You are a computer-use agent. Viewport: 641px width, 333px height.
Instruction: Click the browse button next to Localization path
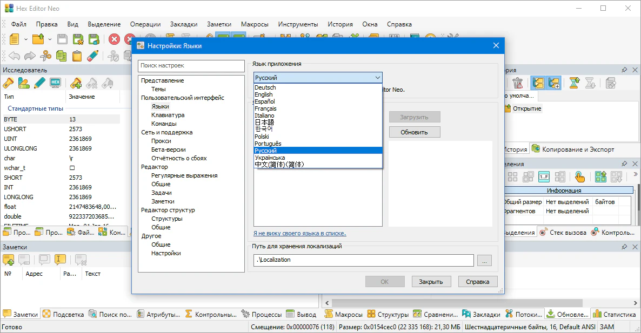click(x=484, y=261)
